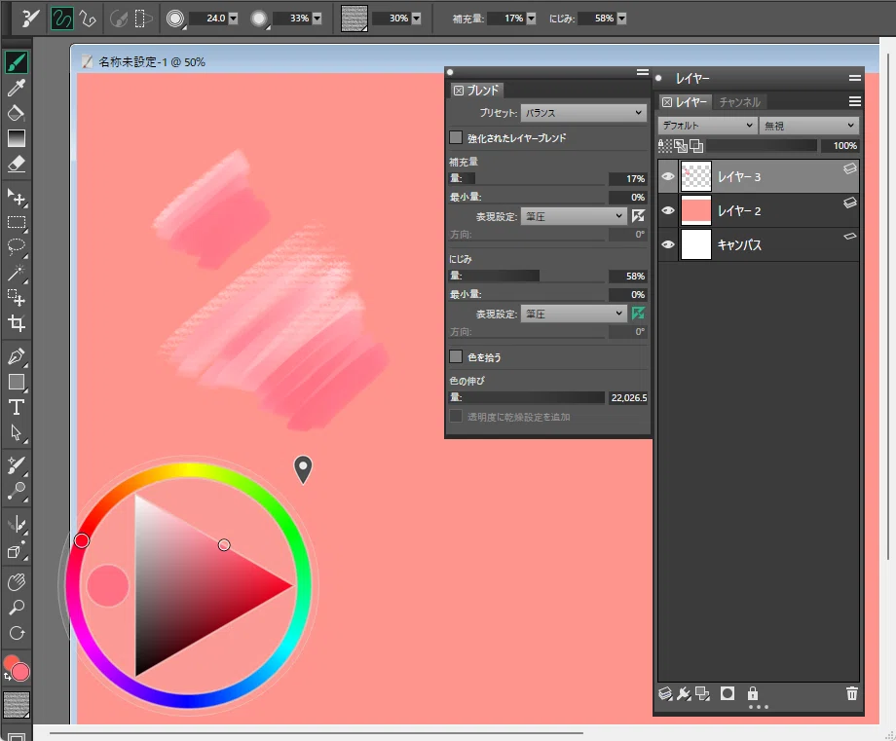This screenshot has height=741, width=896.
Task: Enable 色を拾う checkbox
Action: pyautogui.click(x=456, y=357)
